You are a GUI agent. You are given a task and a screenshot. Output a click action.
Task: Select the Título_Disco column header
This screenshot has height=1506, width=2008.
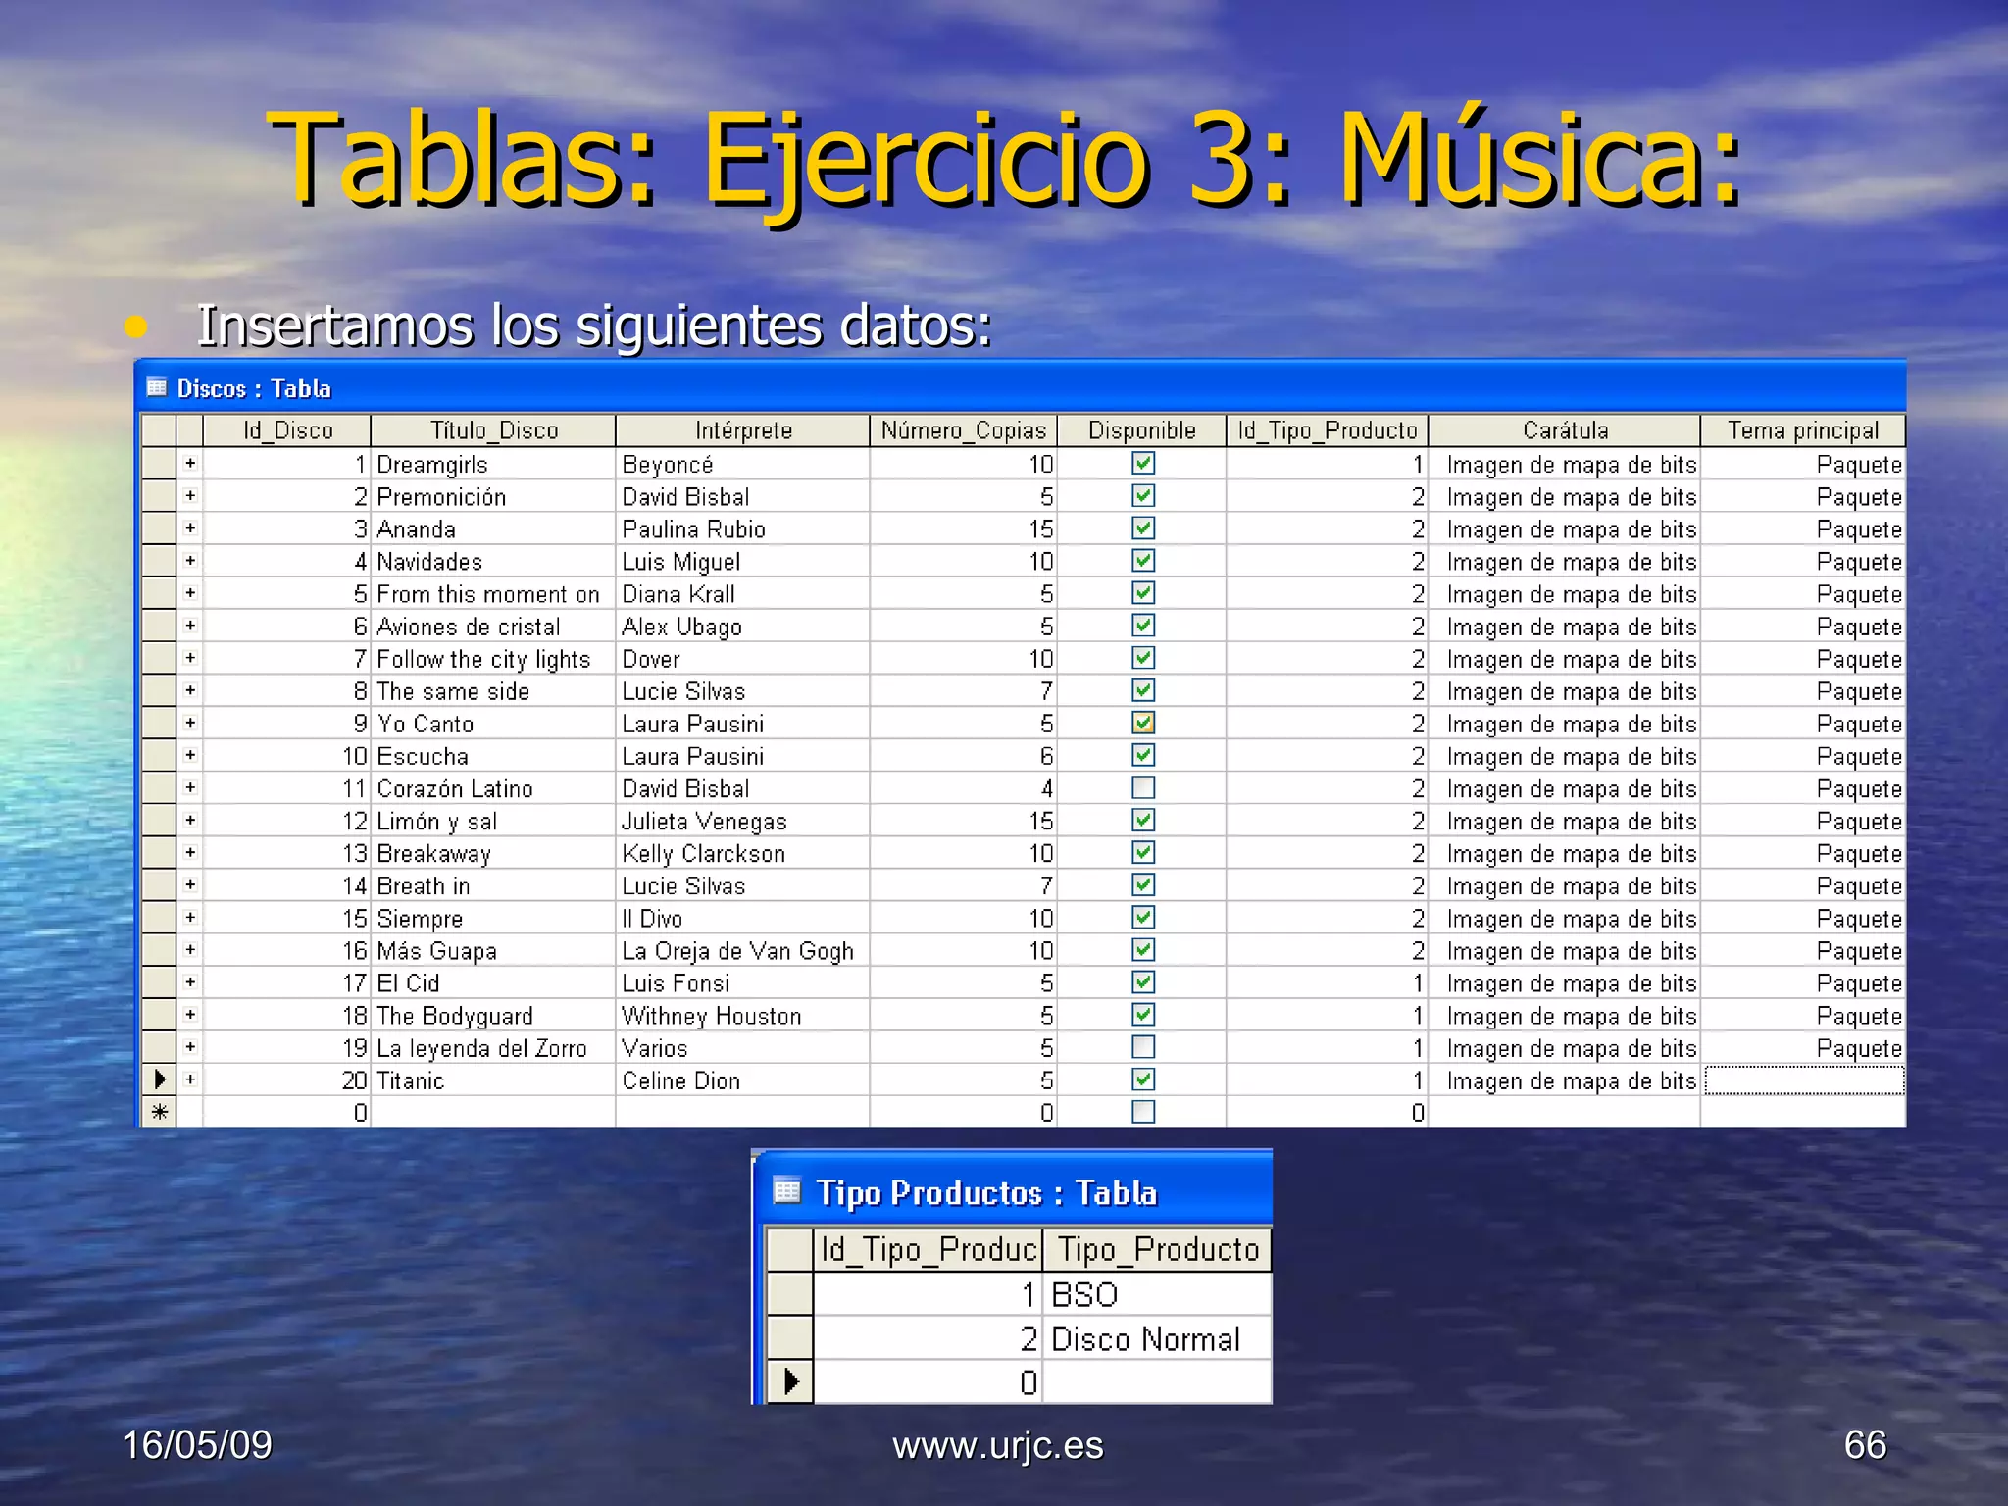pyautogui.click(x=493, y=430)
